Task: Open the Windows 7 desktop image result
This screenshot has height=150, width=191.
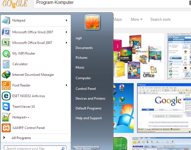Action: 124,108
